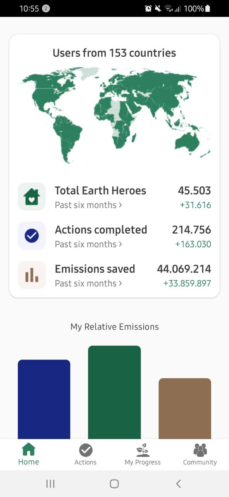Tap the Android back navigation button
Image resolution: width=229 pixels, height=497 pixels.
click(178, 483)
